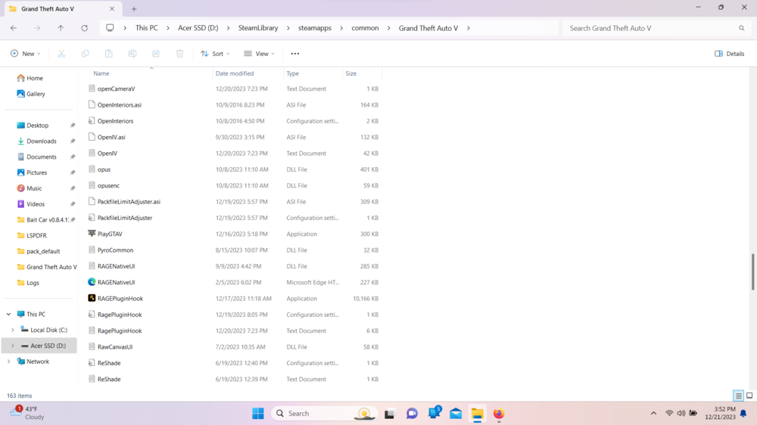Viewport: 757px width, 425px height.
Task: Collapse This PC tree node
Action: [x=8, y=314]
